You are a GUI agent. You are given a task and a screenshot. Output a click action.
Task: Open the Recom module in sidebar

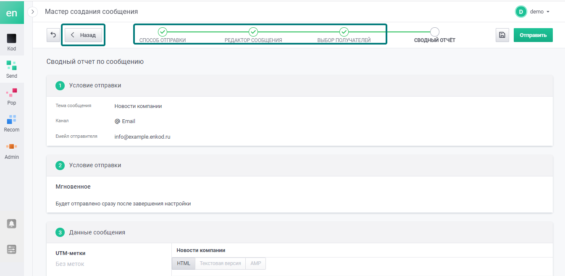pyautogui.click(x=12, y=124)
